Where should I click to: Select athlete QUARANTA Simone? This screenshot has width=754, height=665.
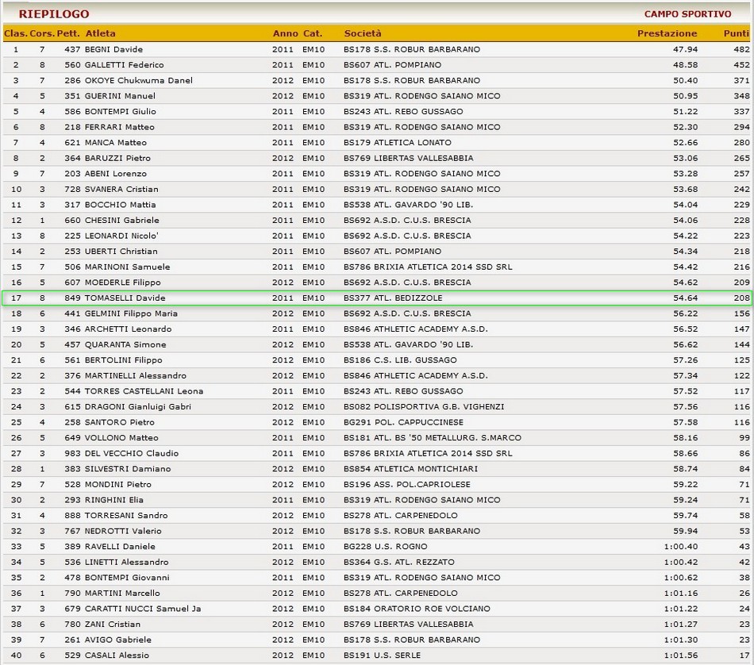(x=125, y=344)
